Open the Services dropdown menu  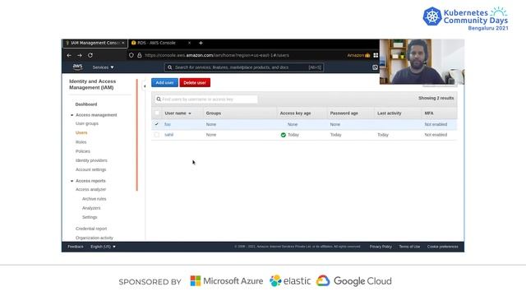(x=103, y=67)
